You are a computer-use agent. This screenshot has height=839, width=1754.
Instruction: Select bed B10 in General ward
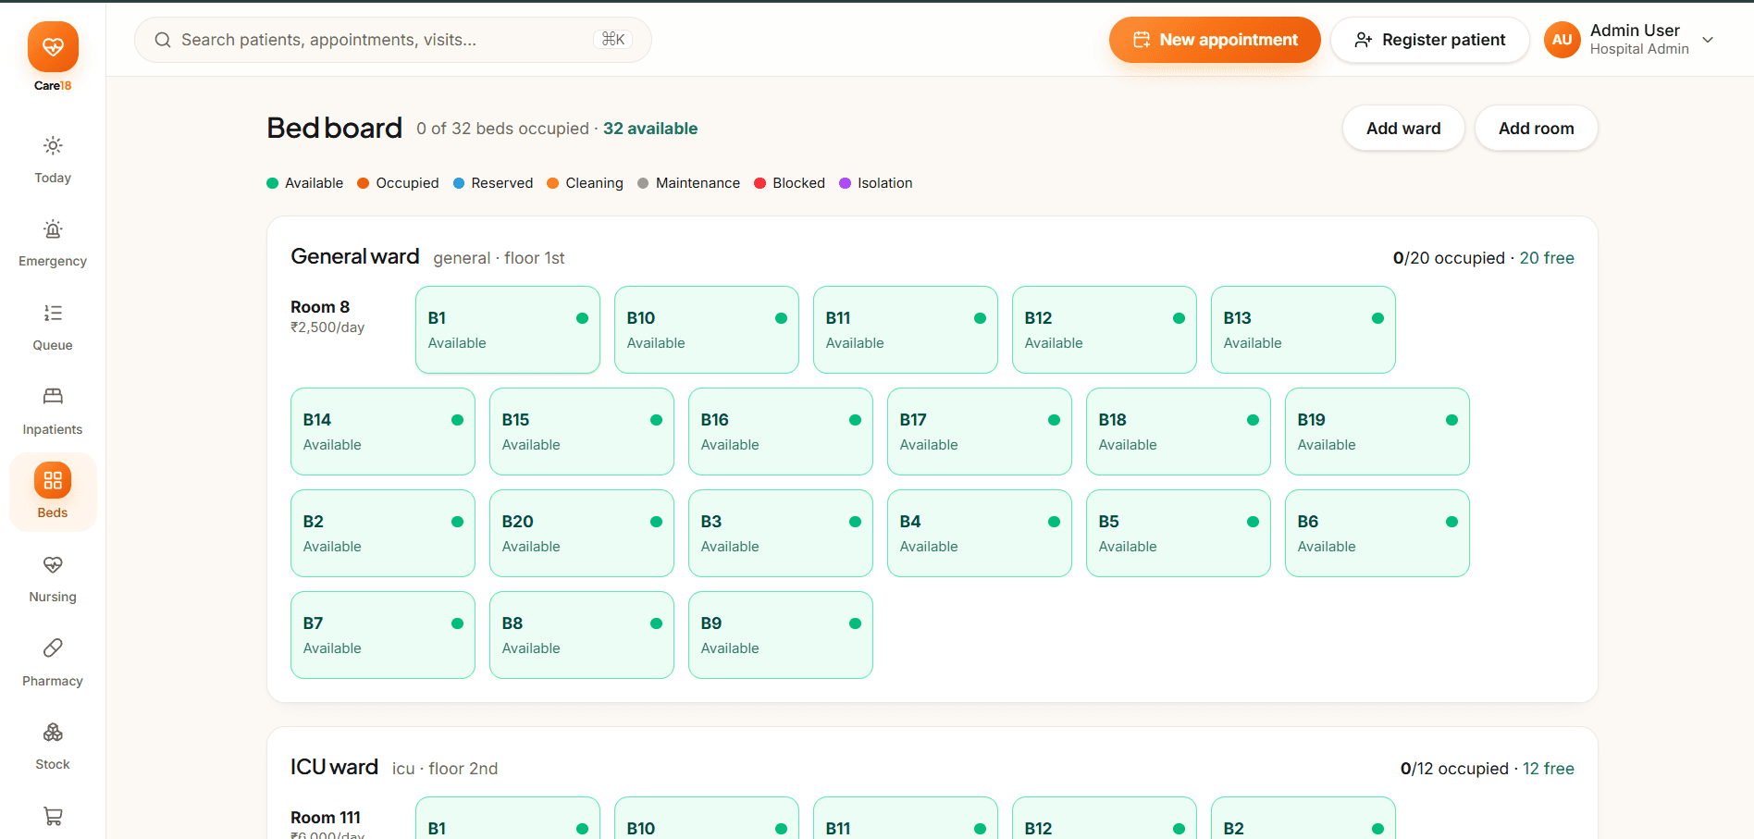(x=707, y=330)
